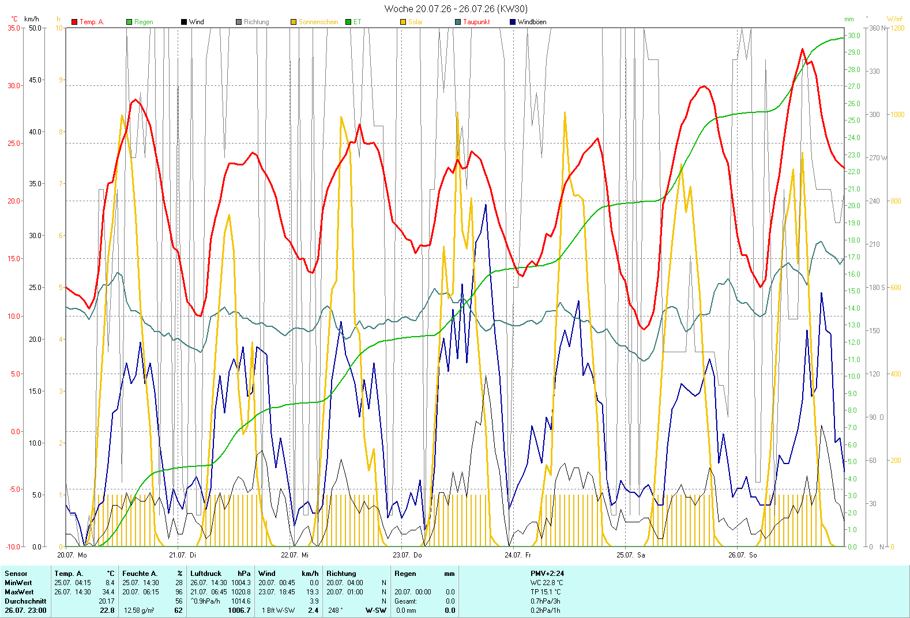Viewport: 910px width, 618px height.
Task: Click the average temperature value '20.17'
Action: click(107, 601)
